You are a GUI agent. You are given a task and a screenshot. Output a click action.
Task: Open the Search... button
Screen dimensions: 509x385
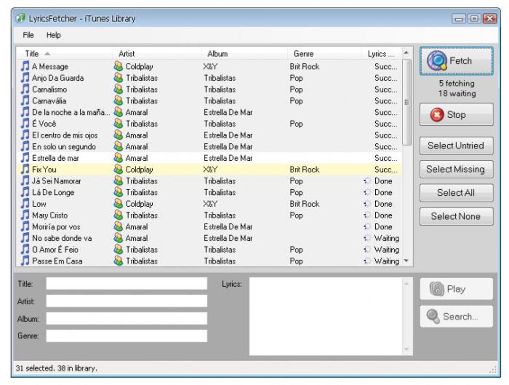tap(457, 316)
